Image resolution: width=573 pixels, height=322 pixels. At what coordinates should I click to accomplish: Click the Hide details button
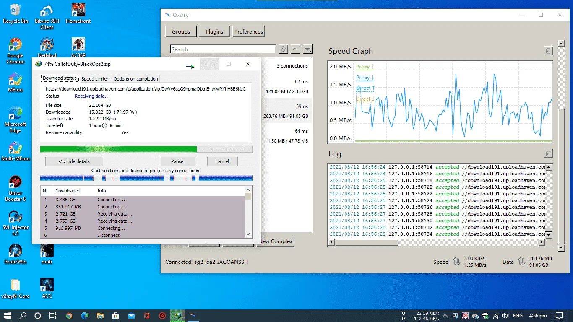pyautogui.click(x=74, y=161)
